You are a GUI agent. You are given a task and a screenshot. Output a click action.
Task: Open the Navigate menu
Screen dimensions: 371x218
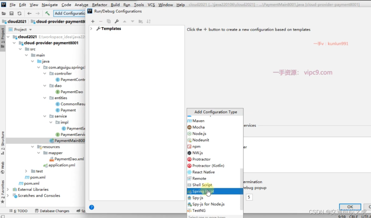[x=50, y=5]
